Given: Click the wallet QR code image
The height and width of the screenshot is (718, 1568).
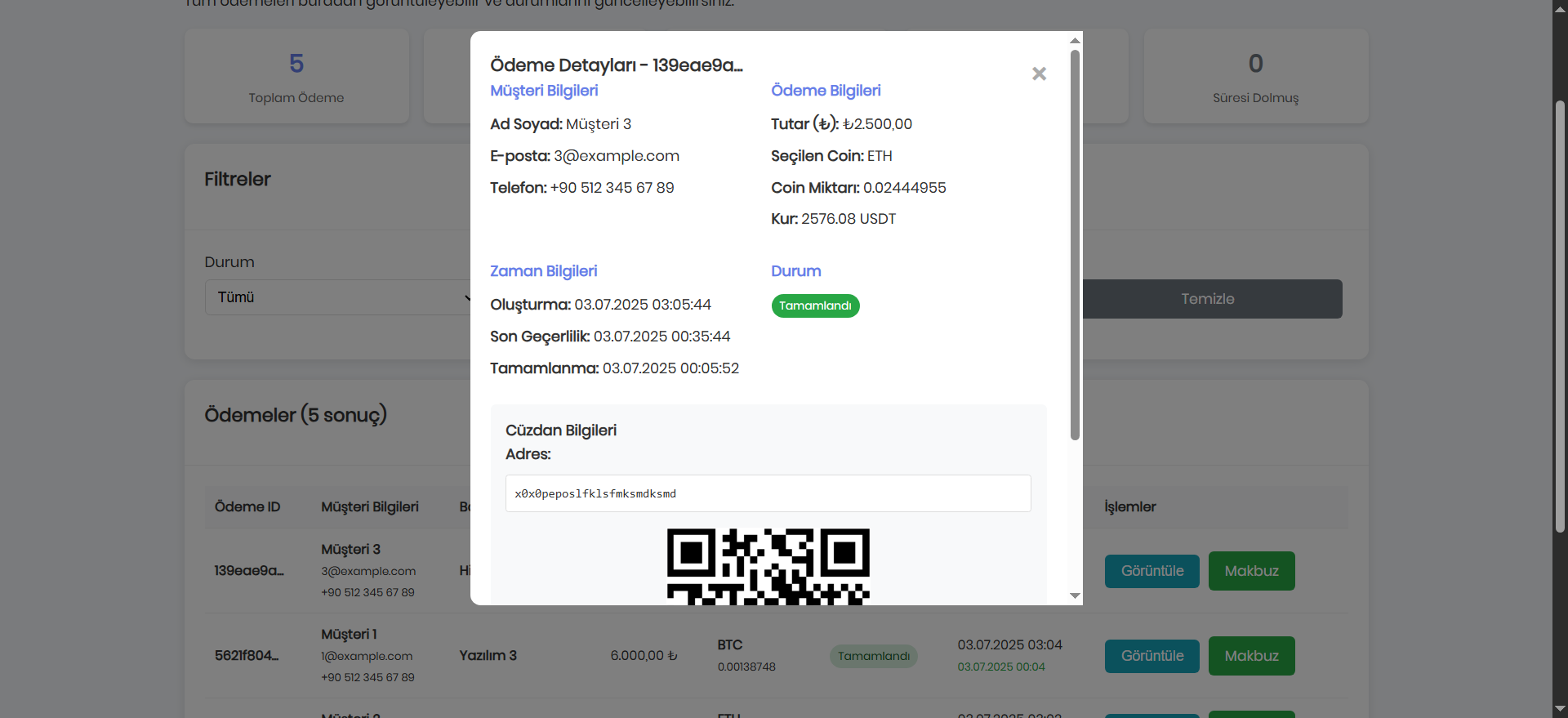Looking at the screenshot, I should pos(768,567).
